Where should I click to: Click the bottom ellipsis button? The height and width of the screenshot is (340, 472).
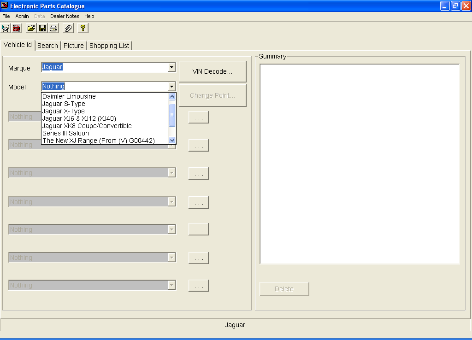(199, 286)
